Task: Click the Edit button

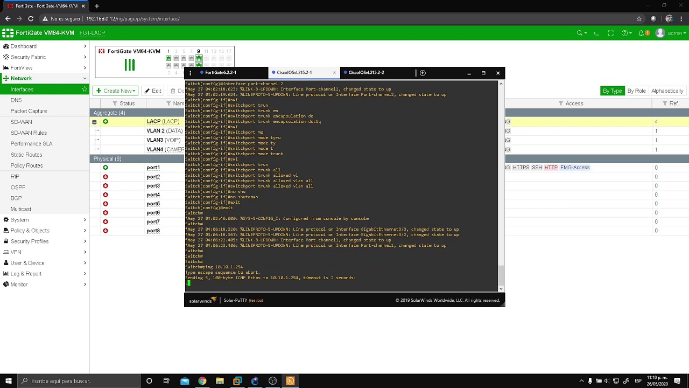Action: point(153,91)
